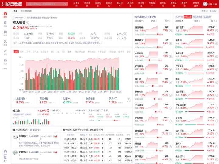Image resolution: width=219 pixels, height=164 pixels.
Task: Open the 首页 home icon in sidebar
Action: click(5, 13)
